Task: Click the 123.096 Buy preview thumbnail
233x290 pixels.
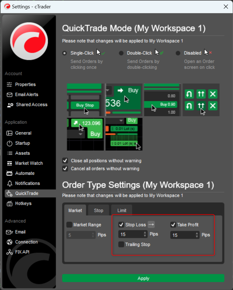Action: 85,134
